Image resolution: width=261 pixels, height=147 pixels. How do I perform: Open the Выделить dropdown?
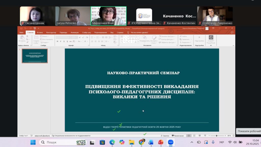pyautogui.click(x=185, y=42)
